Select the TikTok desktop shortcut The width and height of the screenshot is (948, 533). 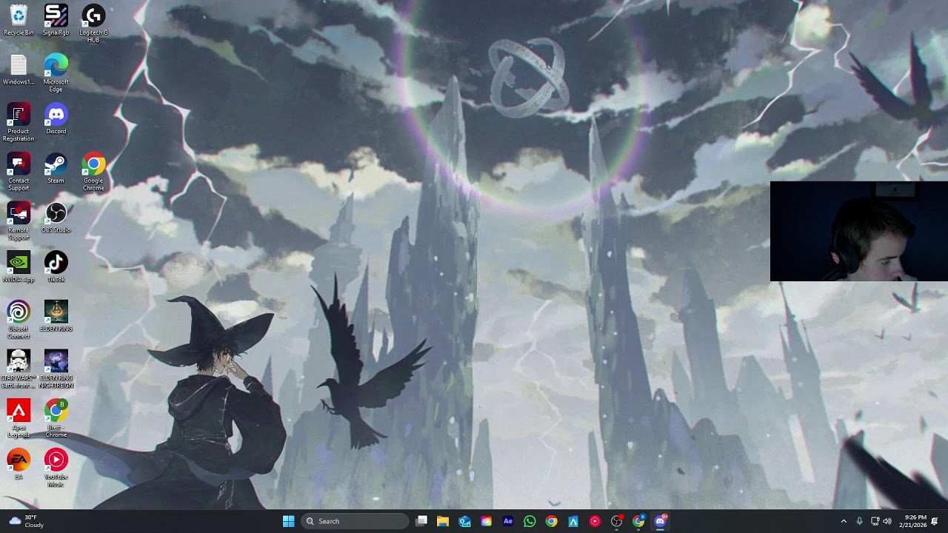point(56,267)
